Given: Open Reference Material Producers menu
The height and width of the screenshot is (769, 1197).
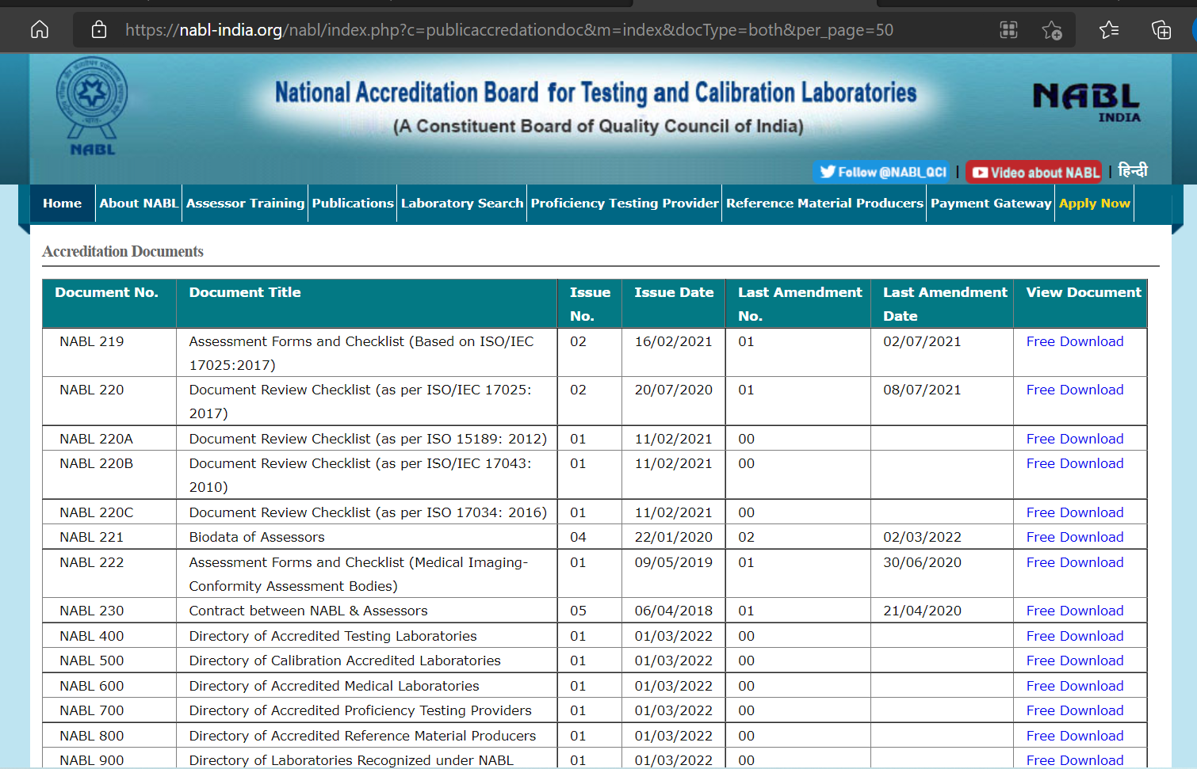Looking at the screenshot, I should point(824,204).
